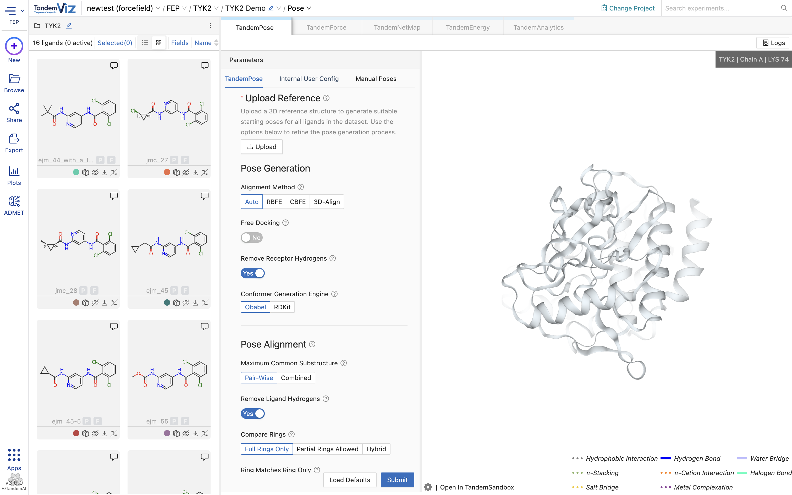Screen dimensions: 792x495
Task: Download the ejm_45-5 ligand
Action: coord(104,433)
